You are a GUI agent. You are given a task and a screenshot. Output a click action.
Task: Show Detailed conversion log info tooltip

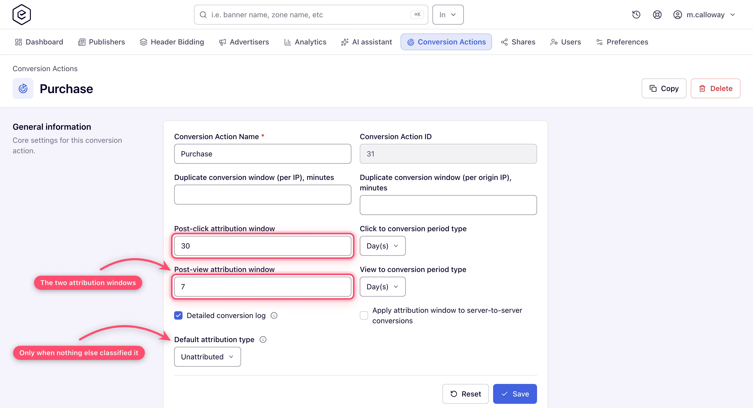point(274,315)
